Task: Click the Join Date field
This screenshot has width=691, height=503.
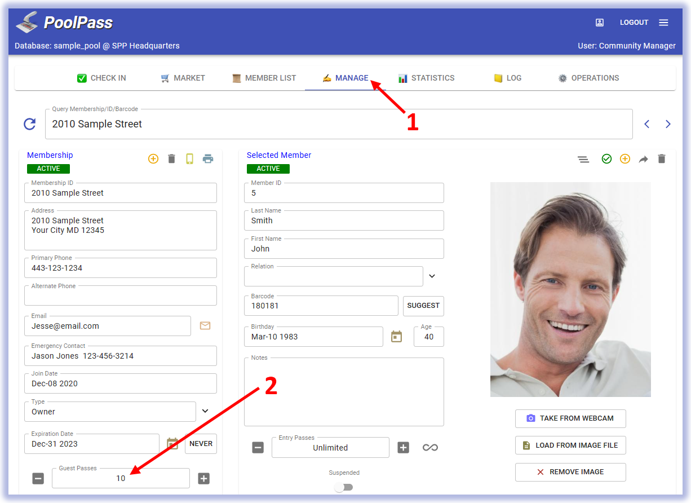Action: tap(121, 383)
